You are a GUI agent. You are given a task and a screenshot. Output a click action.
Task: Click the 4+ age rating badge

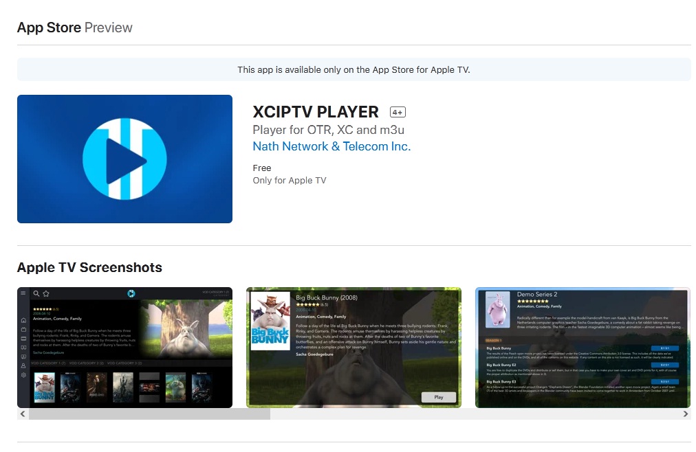click(398, 112)
